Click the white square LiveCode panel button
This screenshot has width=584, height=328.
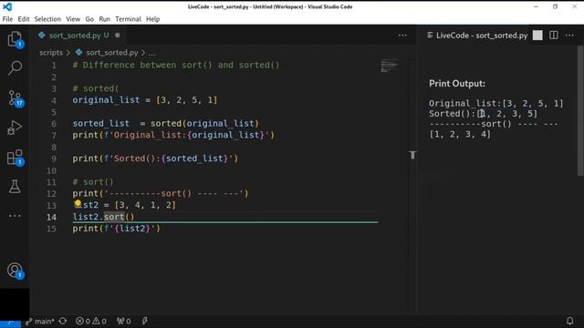pyautogui.click(x=537, y=36)
